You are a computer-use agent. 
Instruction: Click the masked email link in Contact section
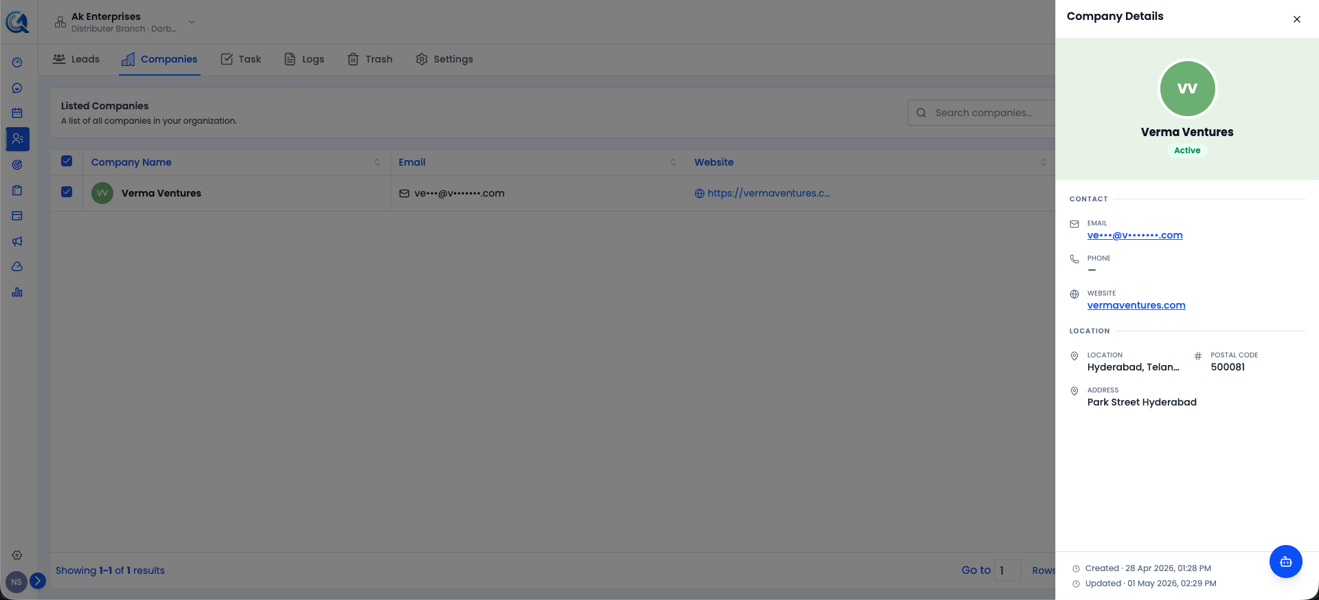point(1135,235)
